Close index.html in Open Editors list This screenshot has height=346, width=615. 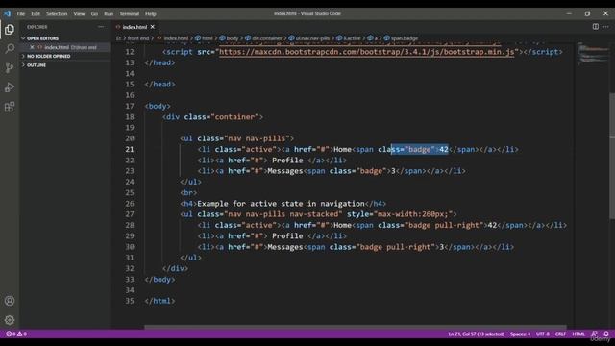32,47
